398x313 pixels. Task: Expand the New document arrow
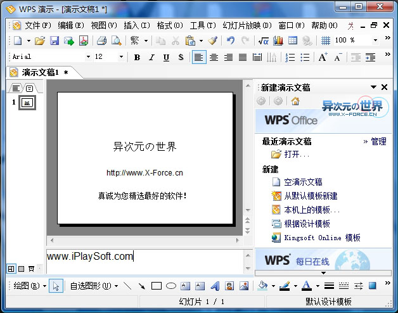29,41
